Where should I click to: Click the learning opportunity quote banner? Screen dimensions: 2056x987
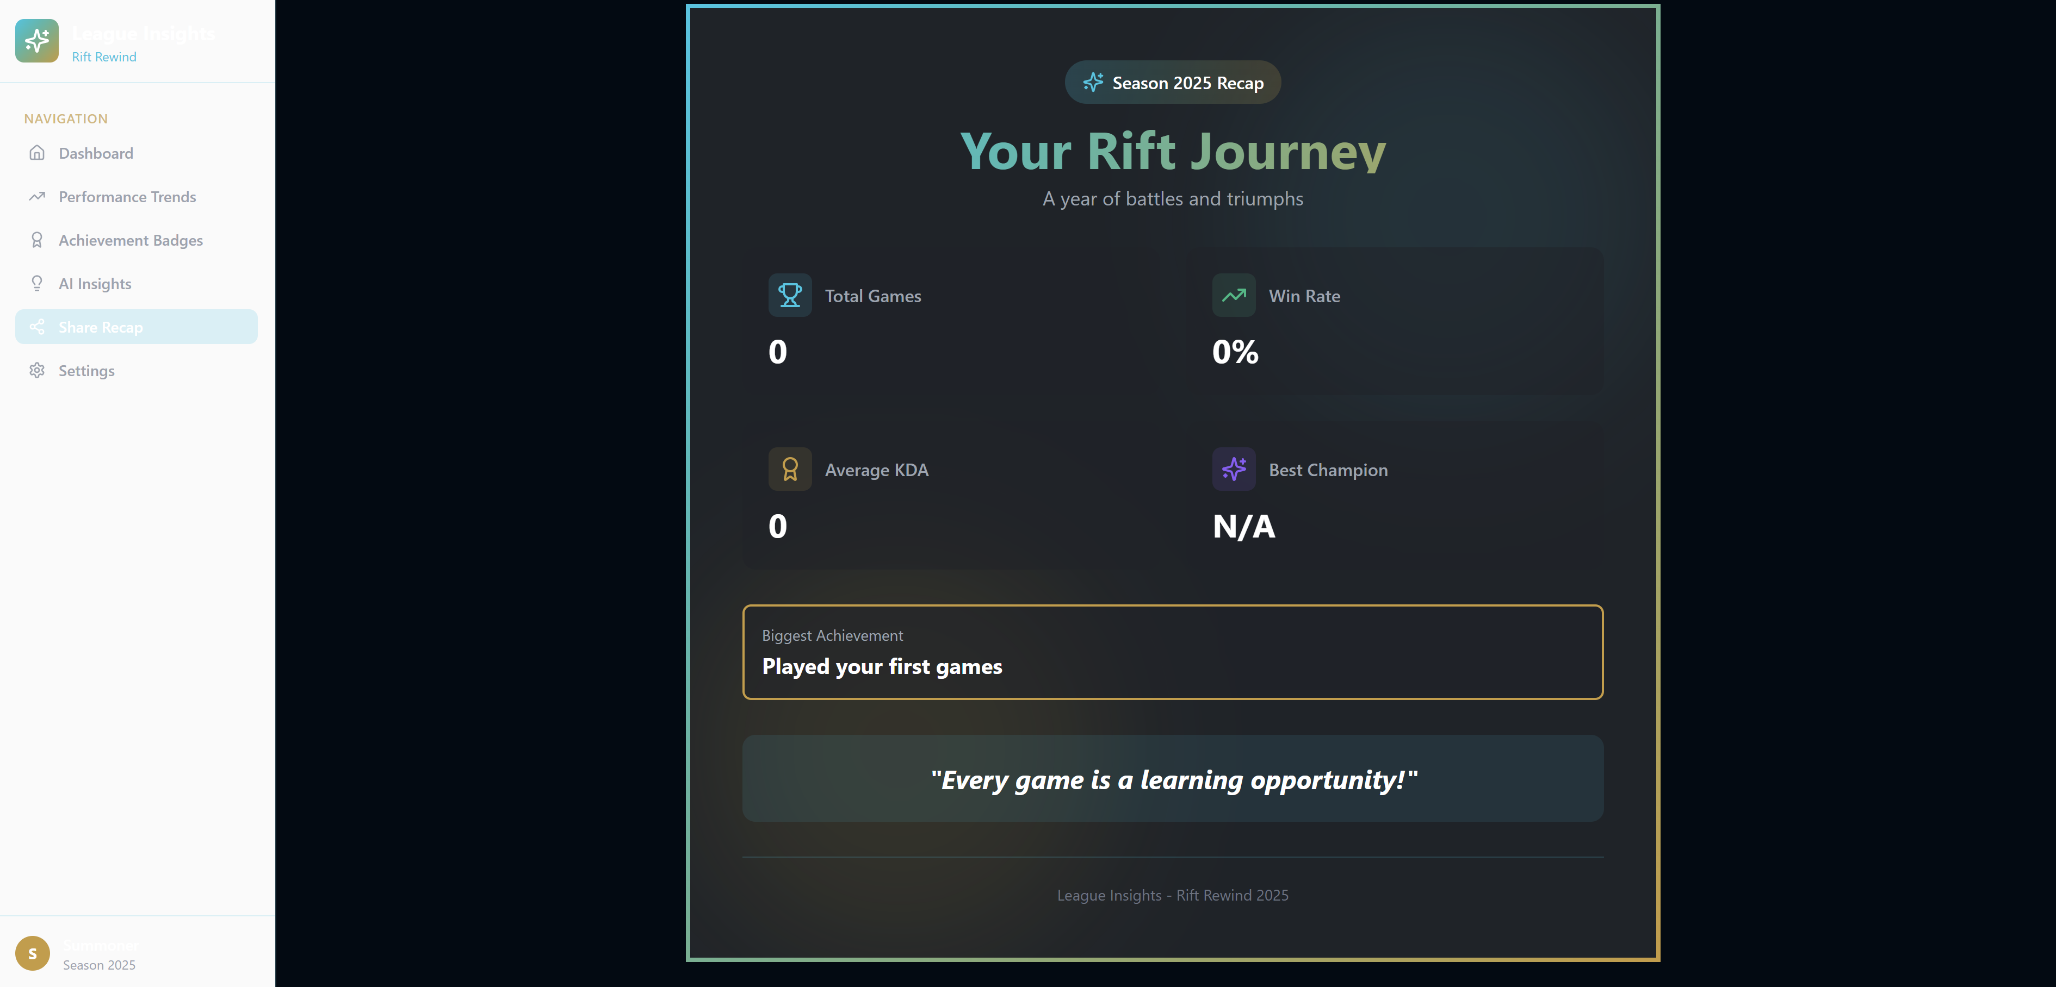[x=1173, y=779]
